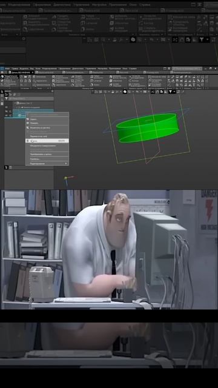The image size is (218, 388).
Task: Click the bottommost icon in left sidebar strip
Action: pos(2,104)
